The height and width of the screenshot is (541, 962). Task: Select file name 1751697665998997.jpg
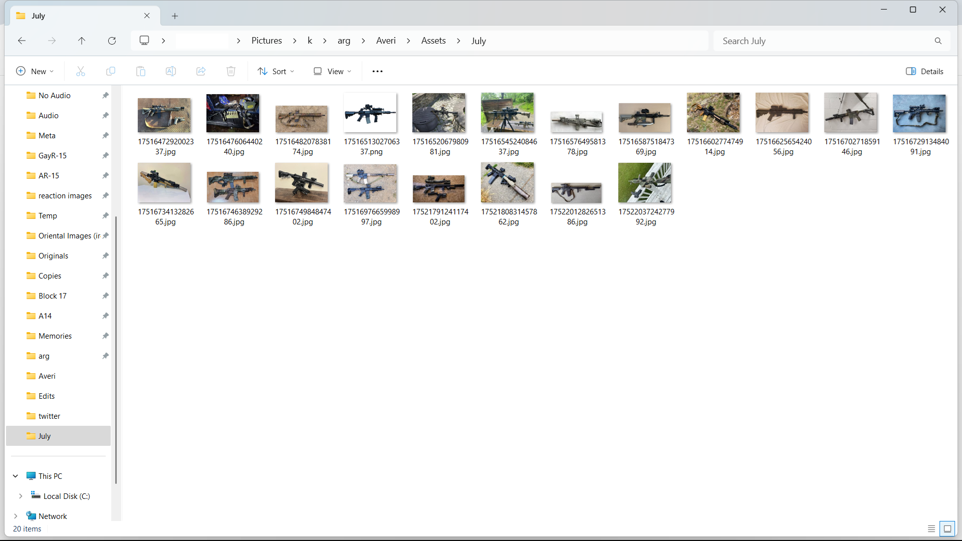372,216
